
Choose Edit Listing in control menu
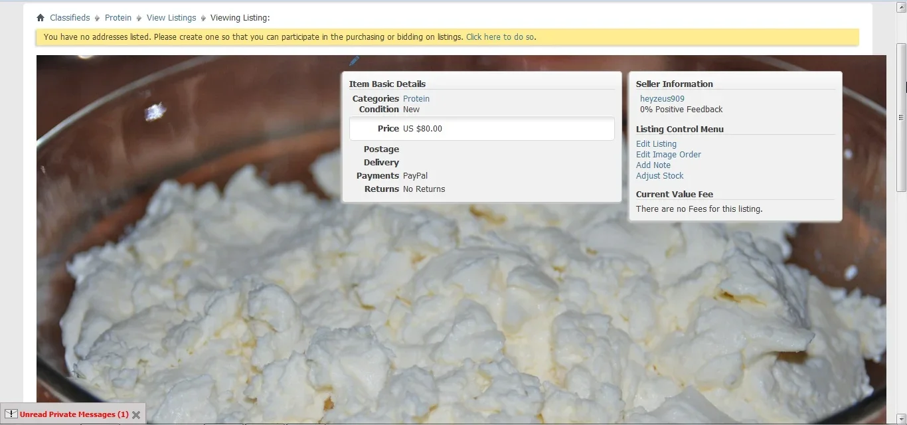pyautogui.click(x=656, y=144)
